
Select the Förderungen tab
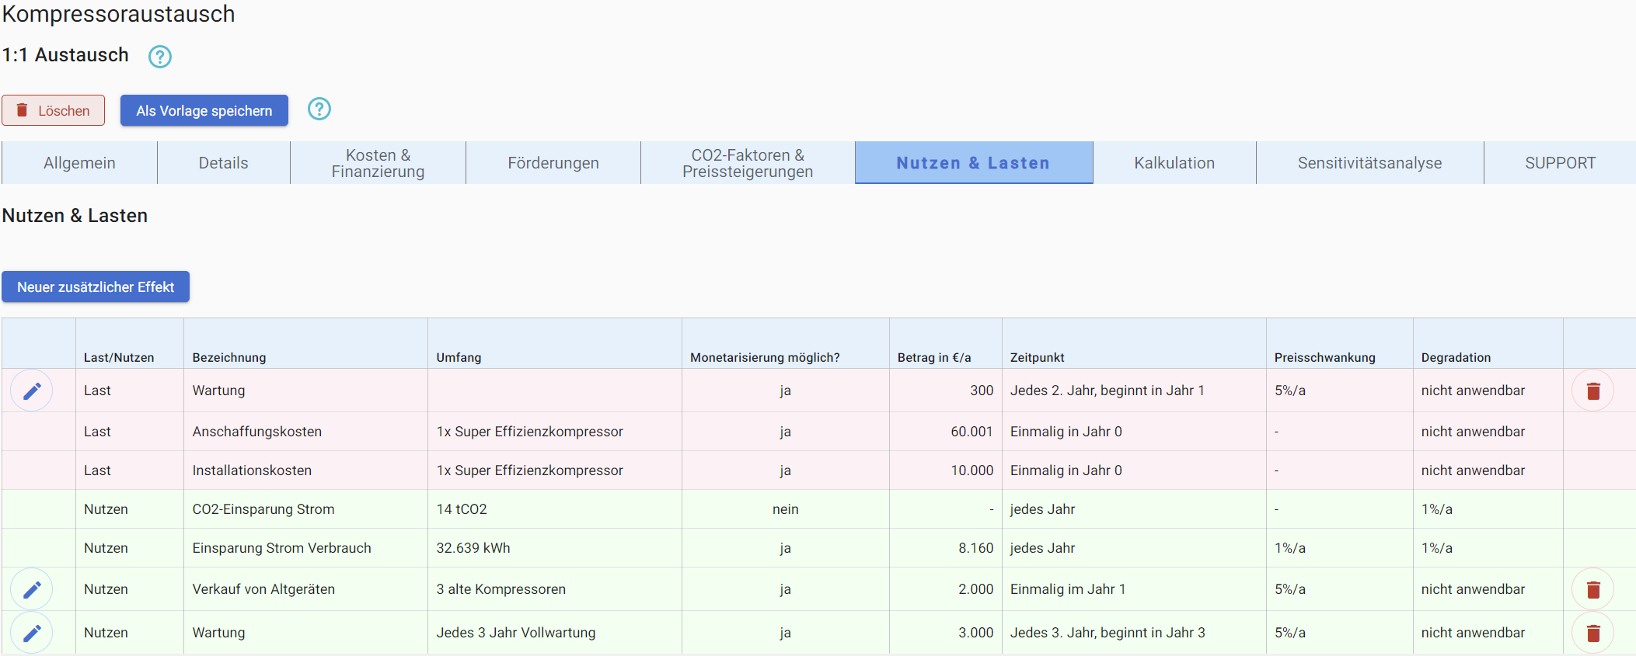click(x=553, y=163)
